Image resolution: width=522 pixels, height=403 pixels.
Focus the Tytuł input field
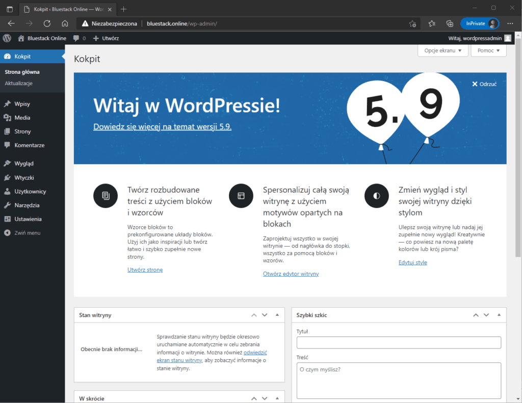[x=399, y=343]
